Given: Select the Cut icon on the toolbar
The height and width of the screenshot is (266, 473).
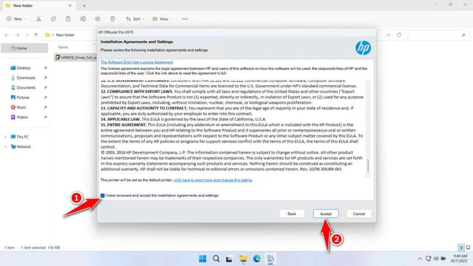Looking at the screenshot, I should click(39, 18).
